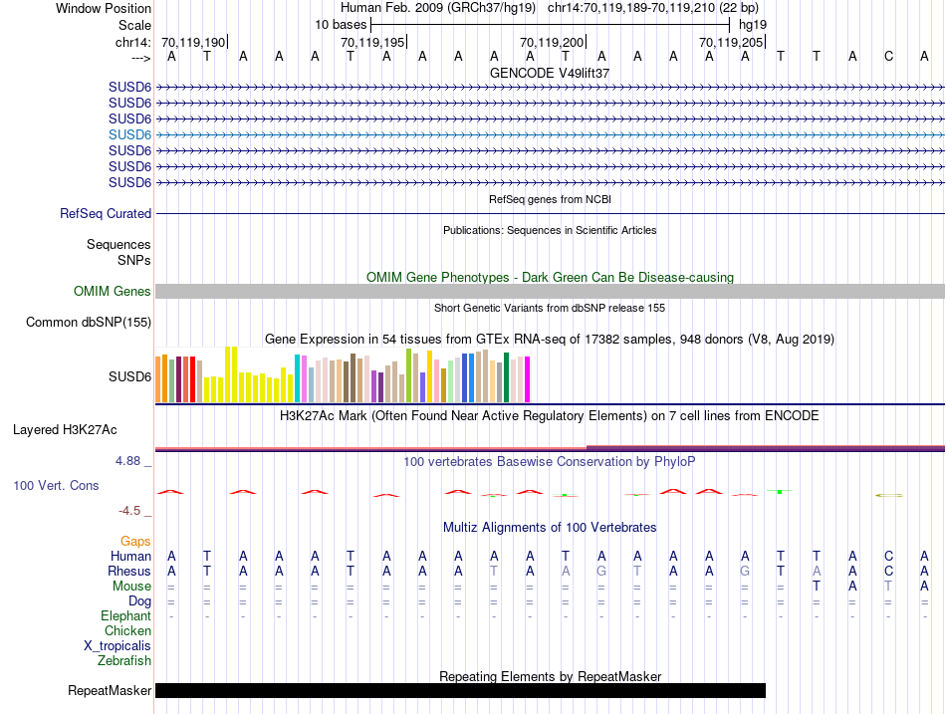Click the gray OMIM Genes feature bar
Viewport: 946px width, 714px height.
(550, 292)
